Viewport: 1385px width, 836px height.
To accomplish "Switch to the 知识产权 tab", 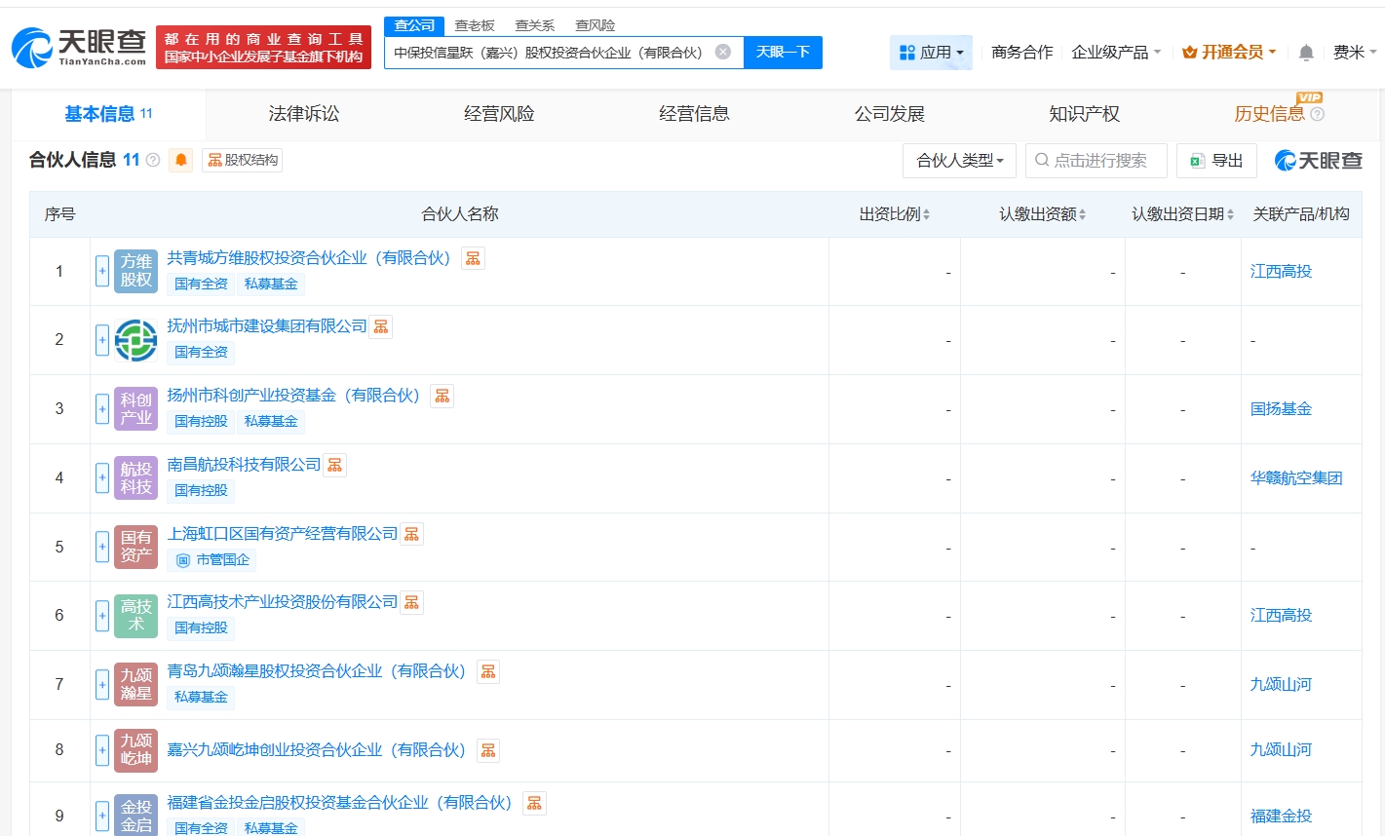I will (1084, 114).
